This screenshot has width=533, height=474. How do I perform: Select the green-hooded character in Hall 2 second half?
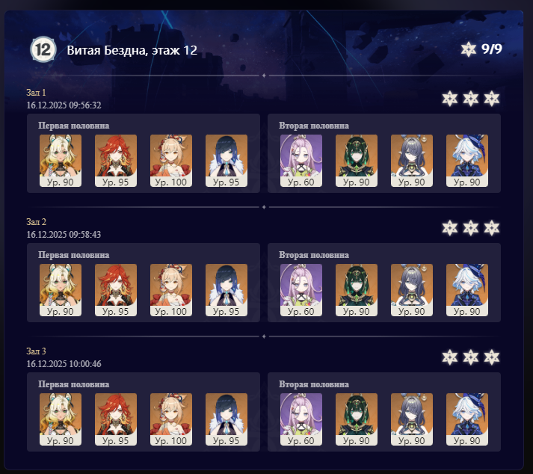click(x=357, y=290)
